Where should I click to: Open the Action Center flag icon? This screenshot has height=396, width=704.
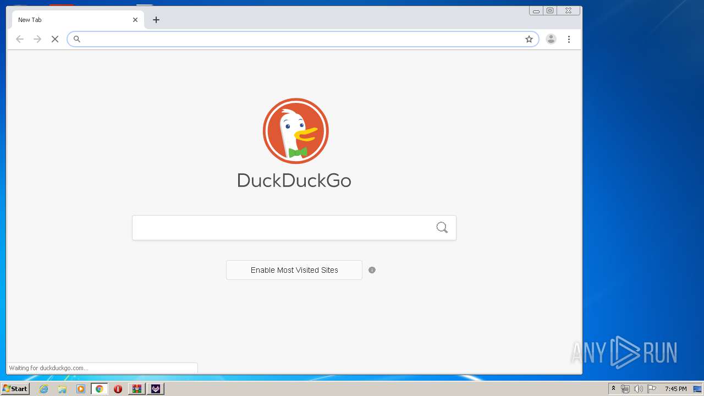(652, 389)
